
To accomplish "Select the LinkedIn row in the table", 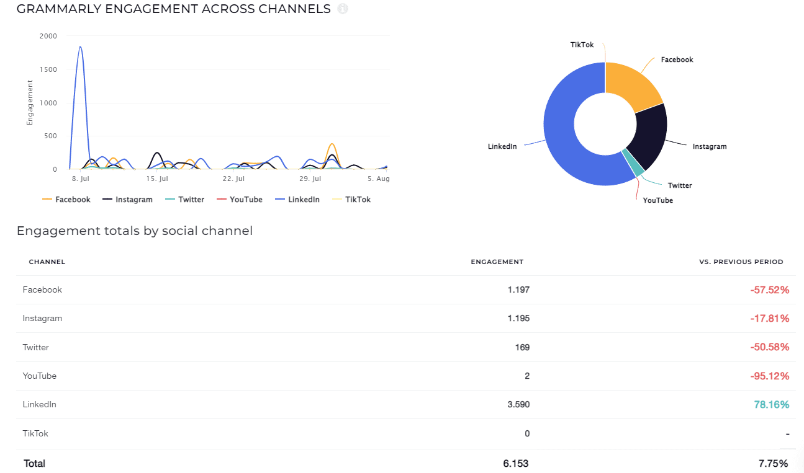I will pyautogui.click(x=40, y=404).
